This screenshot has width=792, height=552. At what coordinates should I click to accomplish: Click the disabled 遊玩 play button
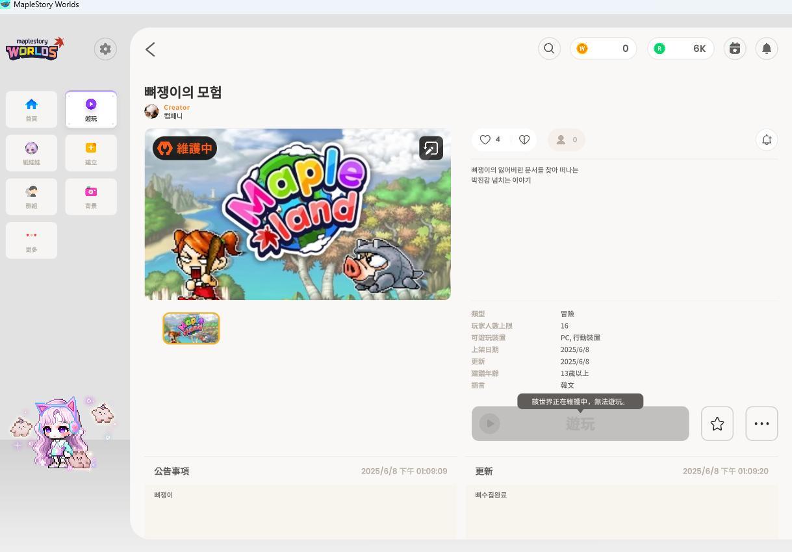[580, 423]
